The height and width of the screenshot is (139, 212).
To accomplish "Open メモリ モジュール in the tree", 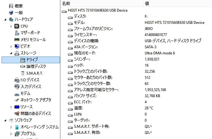I will [33, 40].
